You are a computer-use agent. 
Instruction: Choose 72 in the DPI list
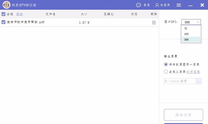click(x=191, y=29)
